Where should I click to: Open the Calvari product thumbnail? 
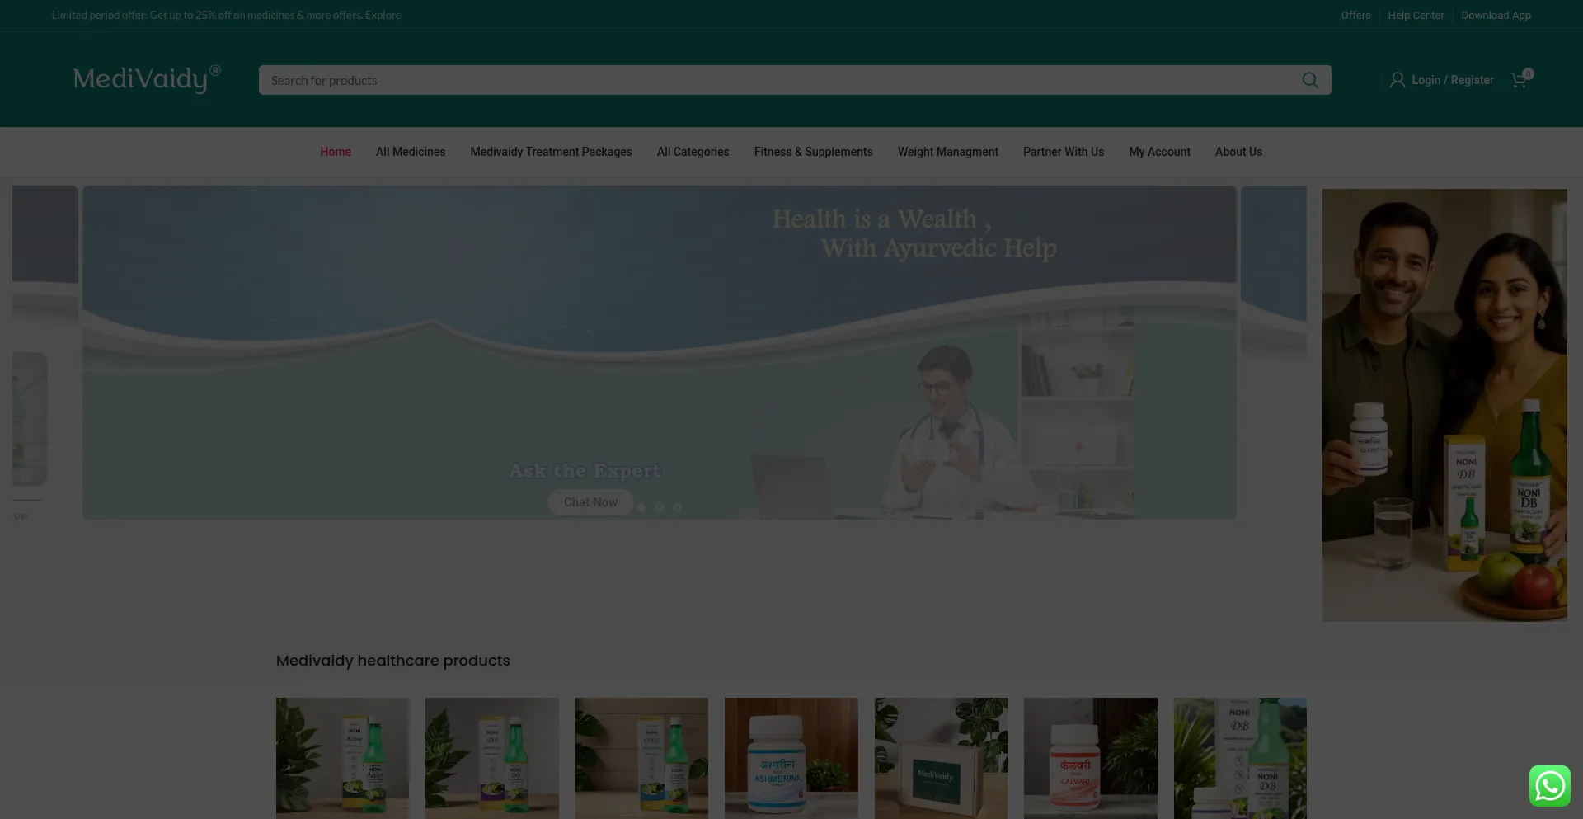(1091, 758)
